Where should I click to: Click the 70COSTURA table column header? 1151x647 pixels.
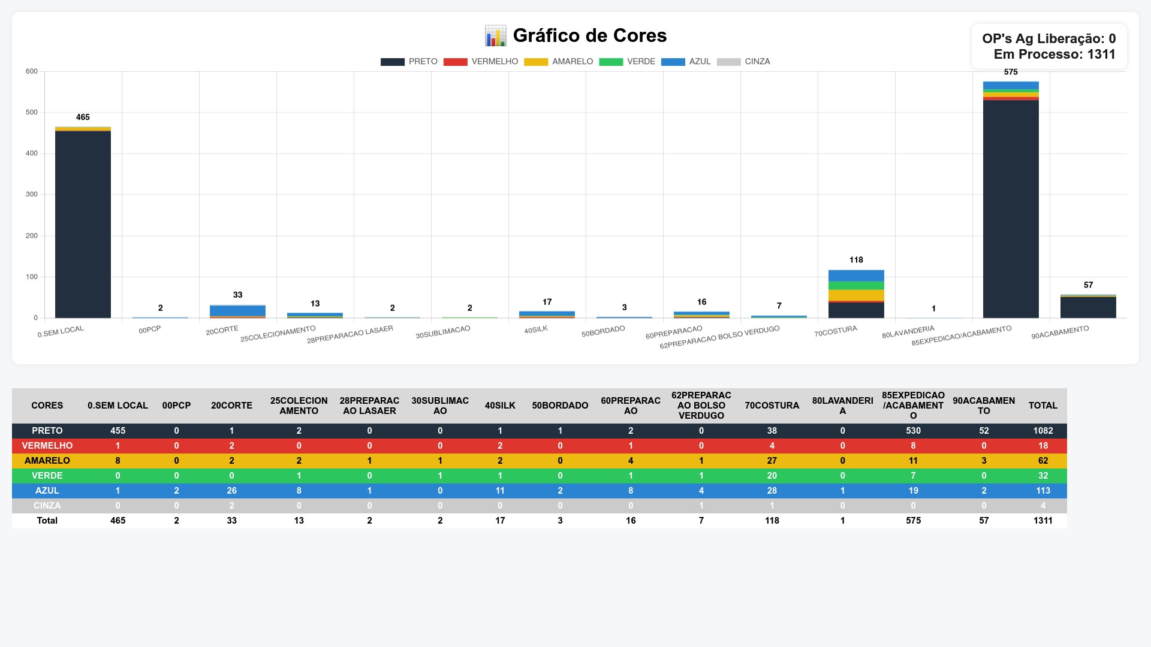(x=772, y=406)
